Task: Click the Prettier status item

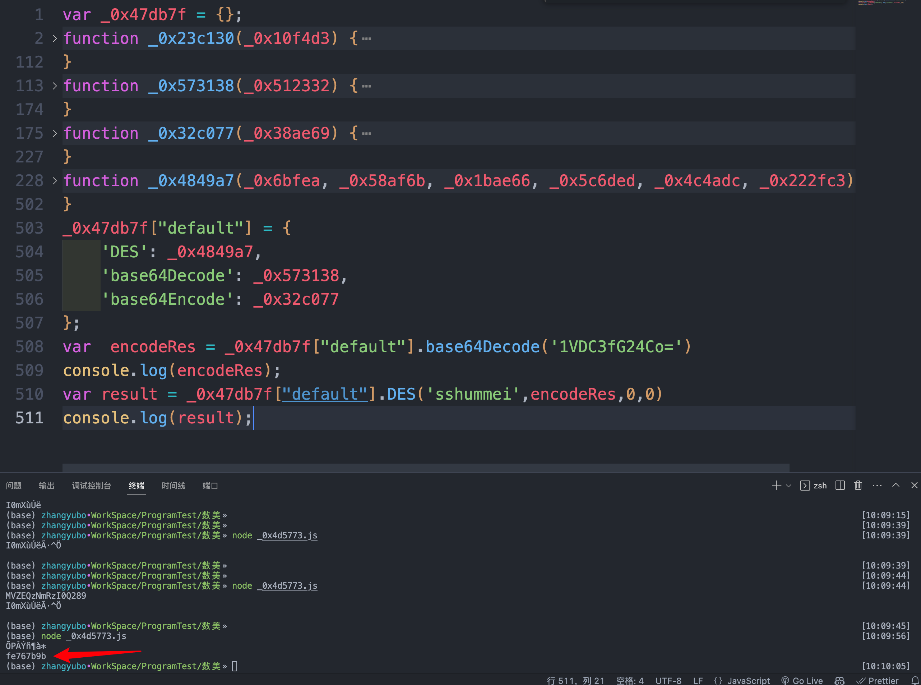Action: 877,680
